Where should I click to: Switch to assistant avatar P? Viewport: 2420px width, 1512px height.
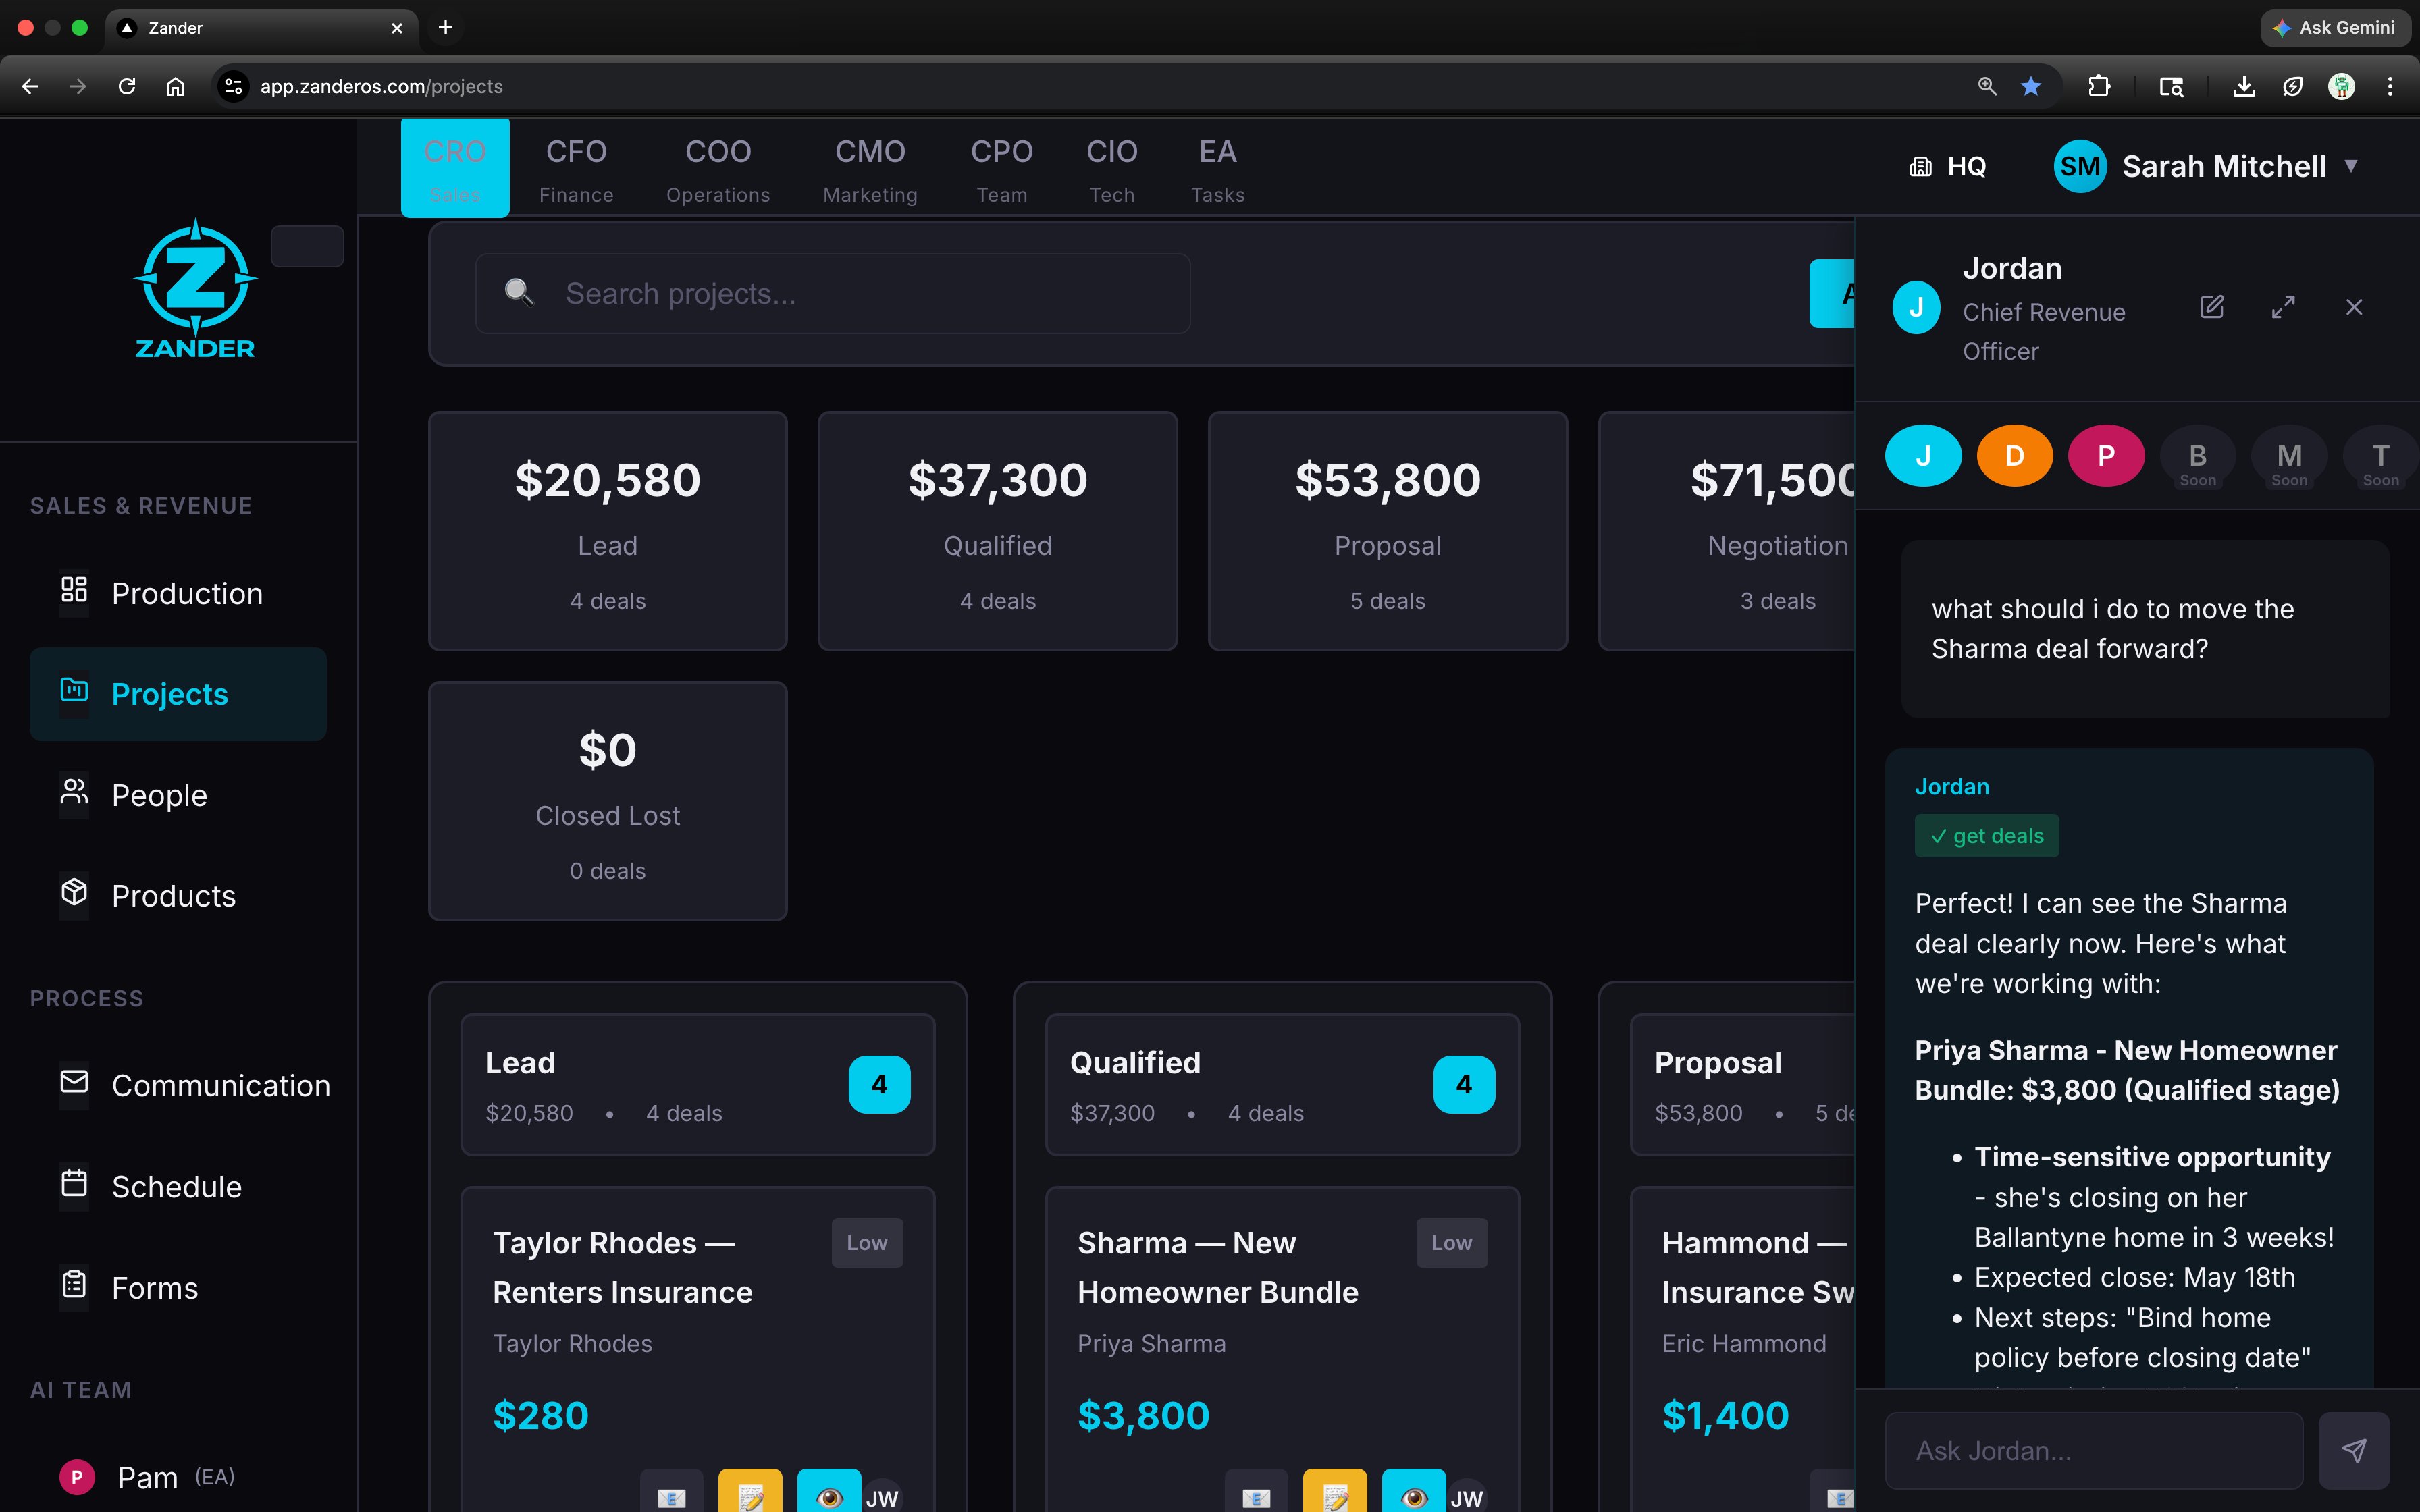pos(2106,456)
